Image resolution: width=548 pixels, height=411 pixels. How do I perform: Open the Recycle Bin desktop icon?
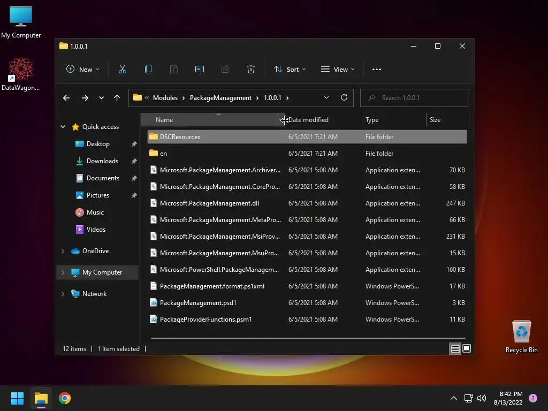(x=521, y=336)
